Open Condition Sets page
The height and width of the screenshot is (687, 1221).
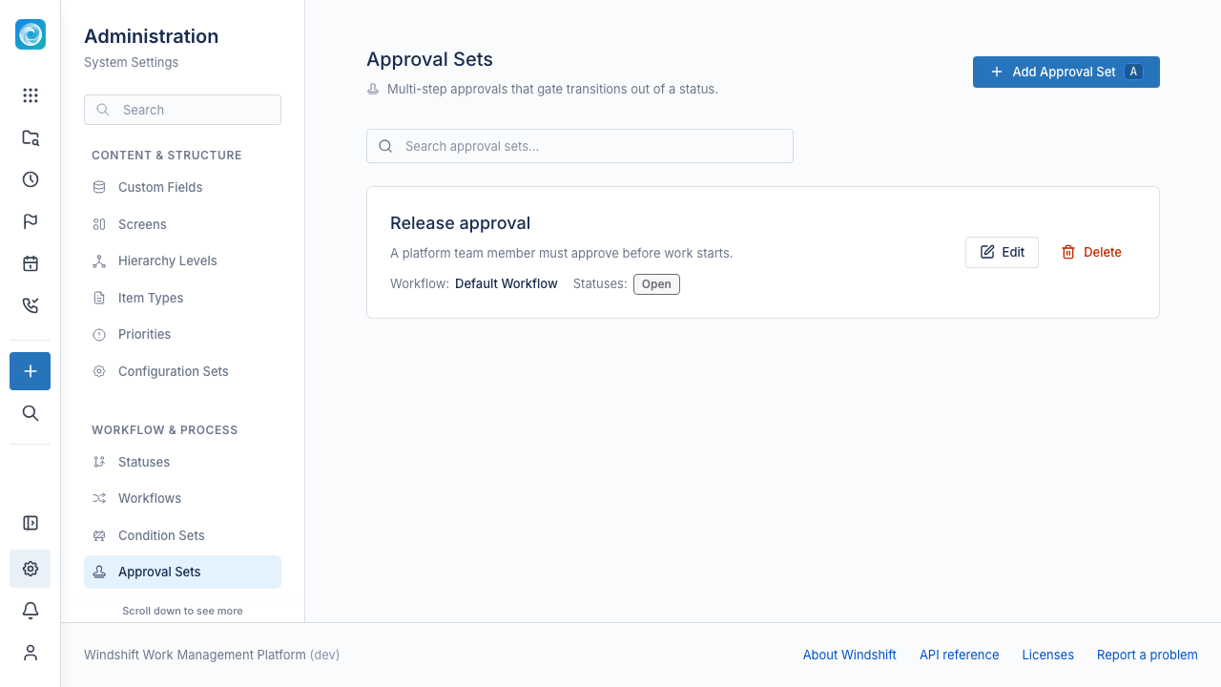tap(182, 535)
